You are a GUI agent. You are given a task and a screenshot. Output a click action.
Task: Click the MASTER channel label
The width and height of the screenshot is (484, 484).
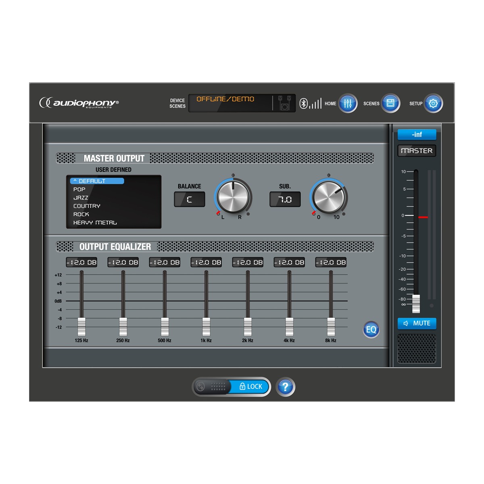point(417,150)
